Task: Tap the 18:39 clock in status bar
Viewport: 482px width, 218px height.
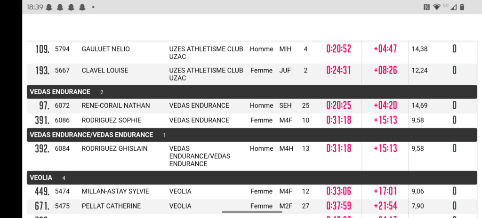Action: point(34,7)
